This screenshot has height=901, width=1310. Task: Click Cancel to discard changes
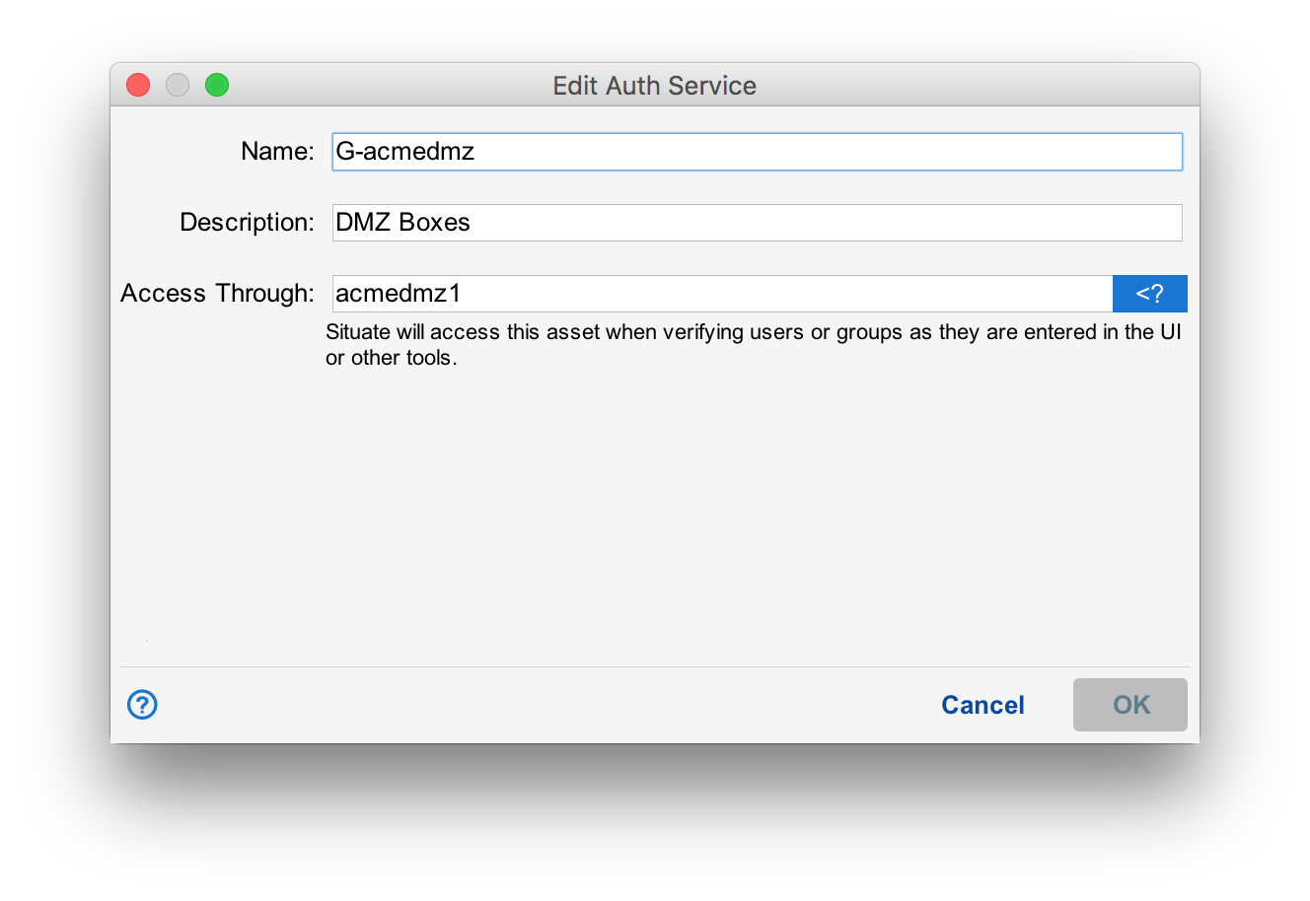pyautogui.click(x=982, y=705)
